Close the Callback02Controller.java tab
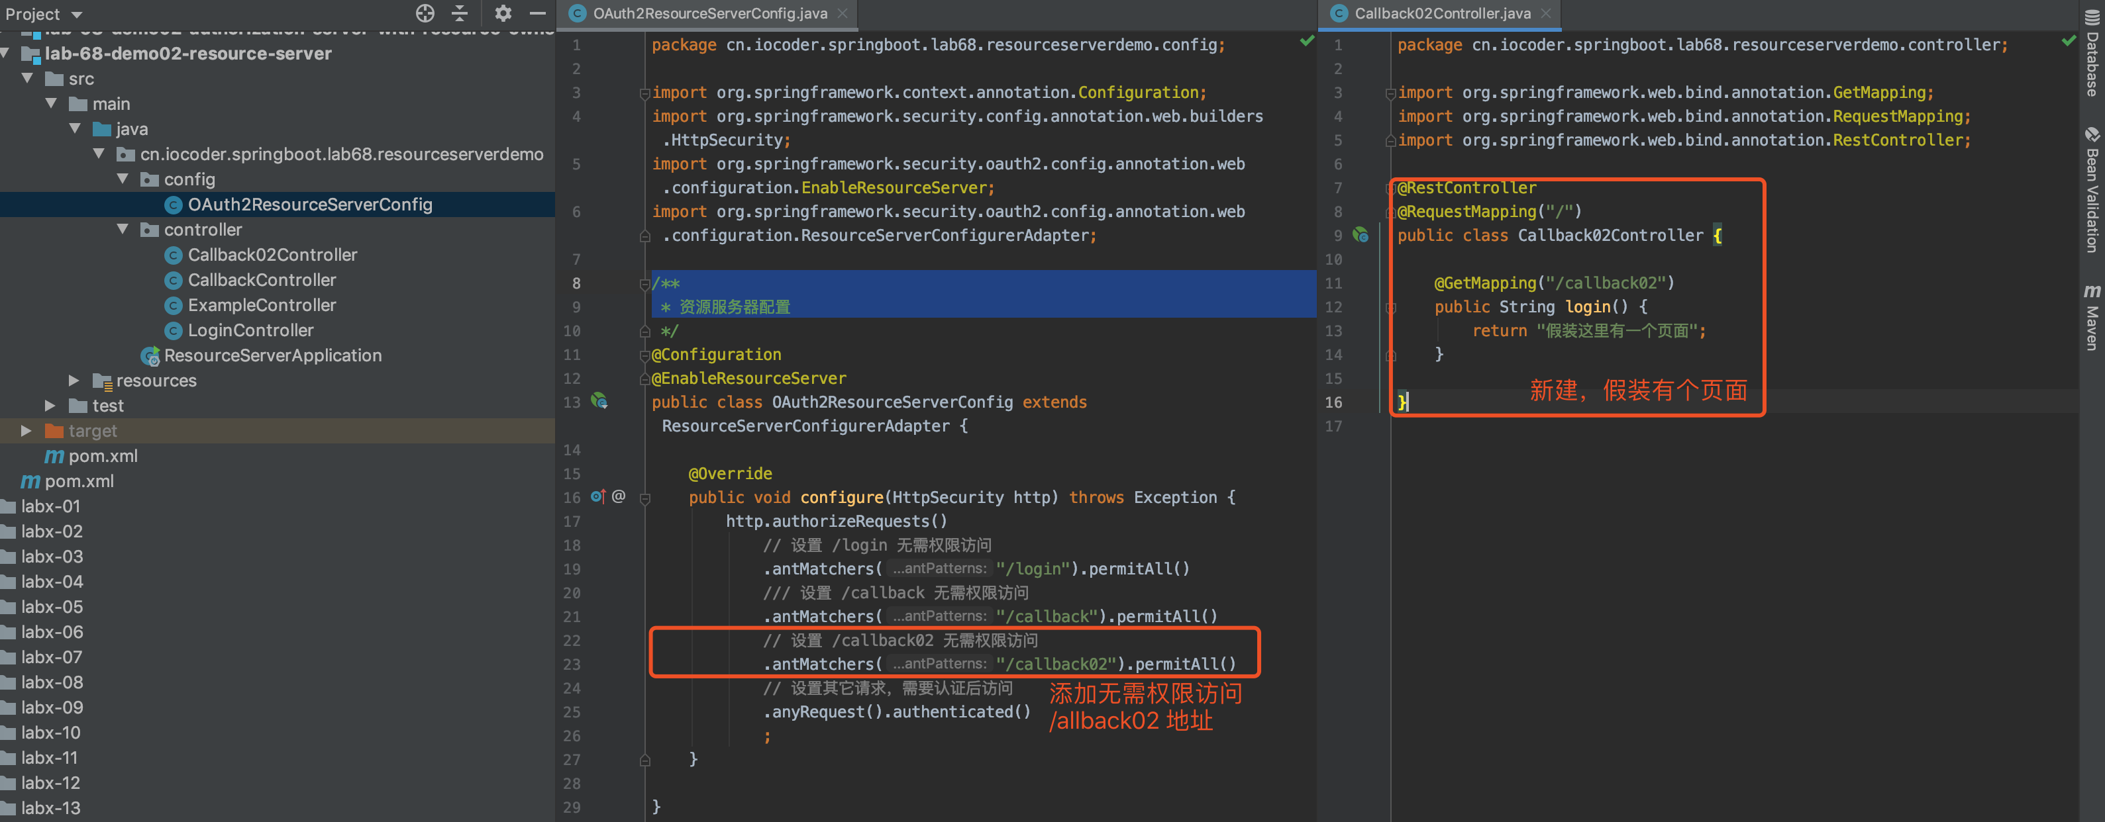 1545,13
